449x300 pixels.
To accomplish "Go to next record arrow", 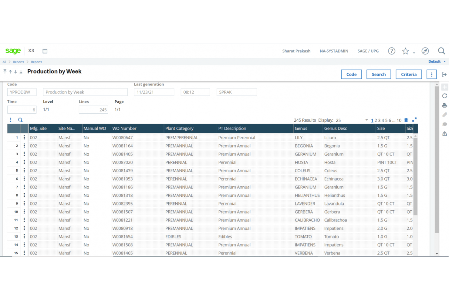I will (x=15, y=72).
